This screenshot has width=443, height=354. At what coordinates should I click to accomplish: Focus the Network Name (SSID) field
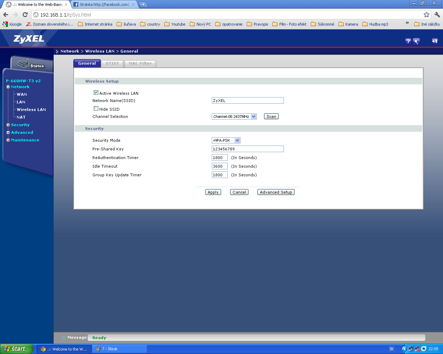pos(248,101)
